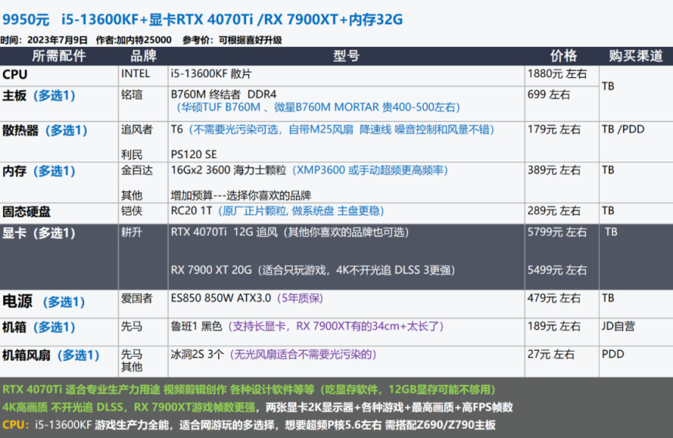Click the '铠侠' brand cell
The height and width of the screenshot is (438, 673).
(132, 211)
